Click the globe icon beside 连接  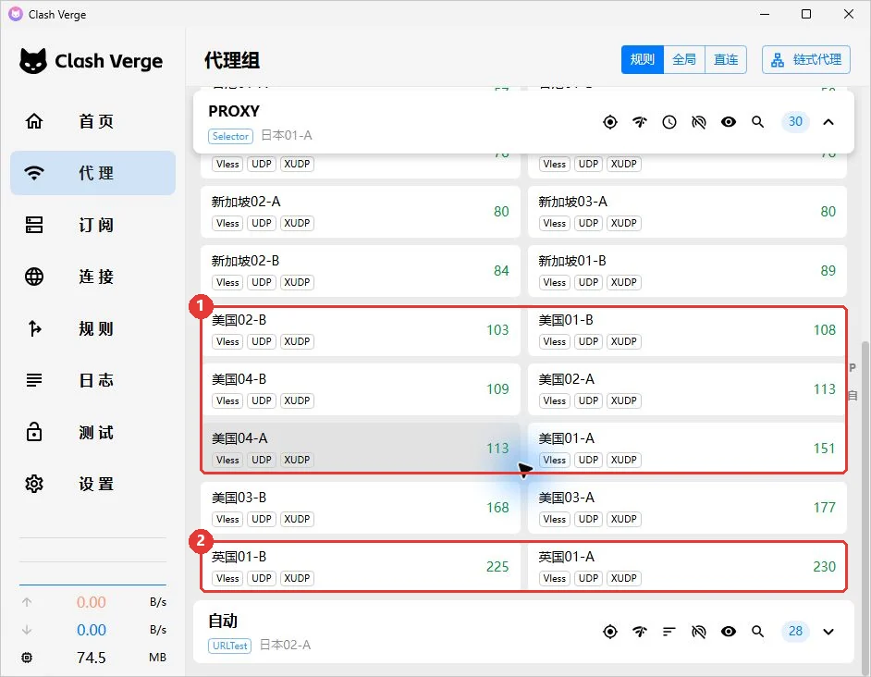click(34, 277)
